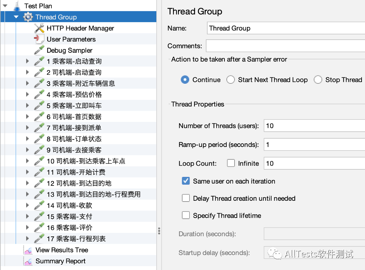Click sampler icon for 3 乘客端-附近车辆信息
365x270 pixels.
39,83
